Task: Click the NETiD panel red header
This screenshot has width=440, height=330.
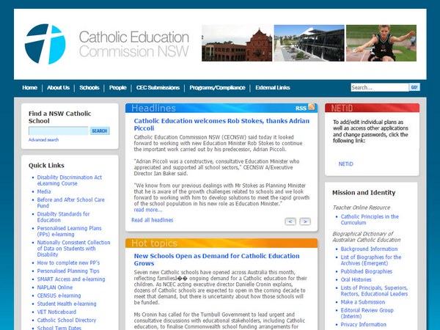Action: [x=372, y=108]
